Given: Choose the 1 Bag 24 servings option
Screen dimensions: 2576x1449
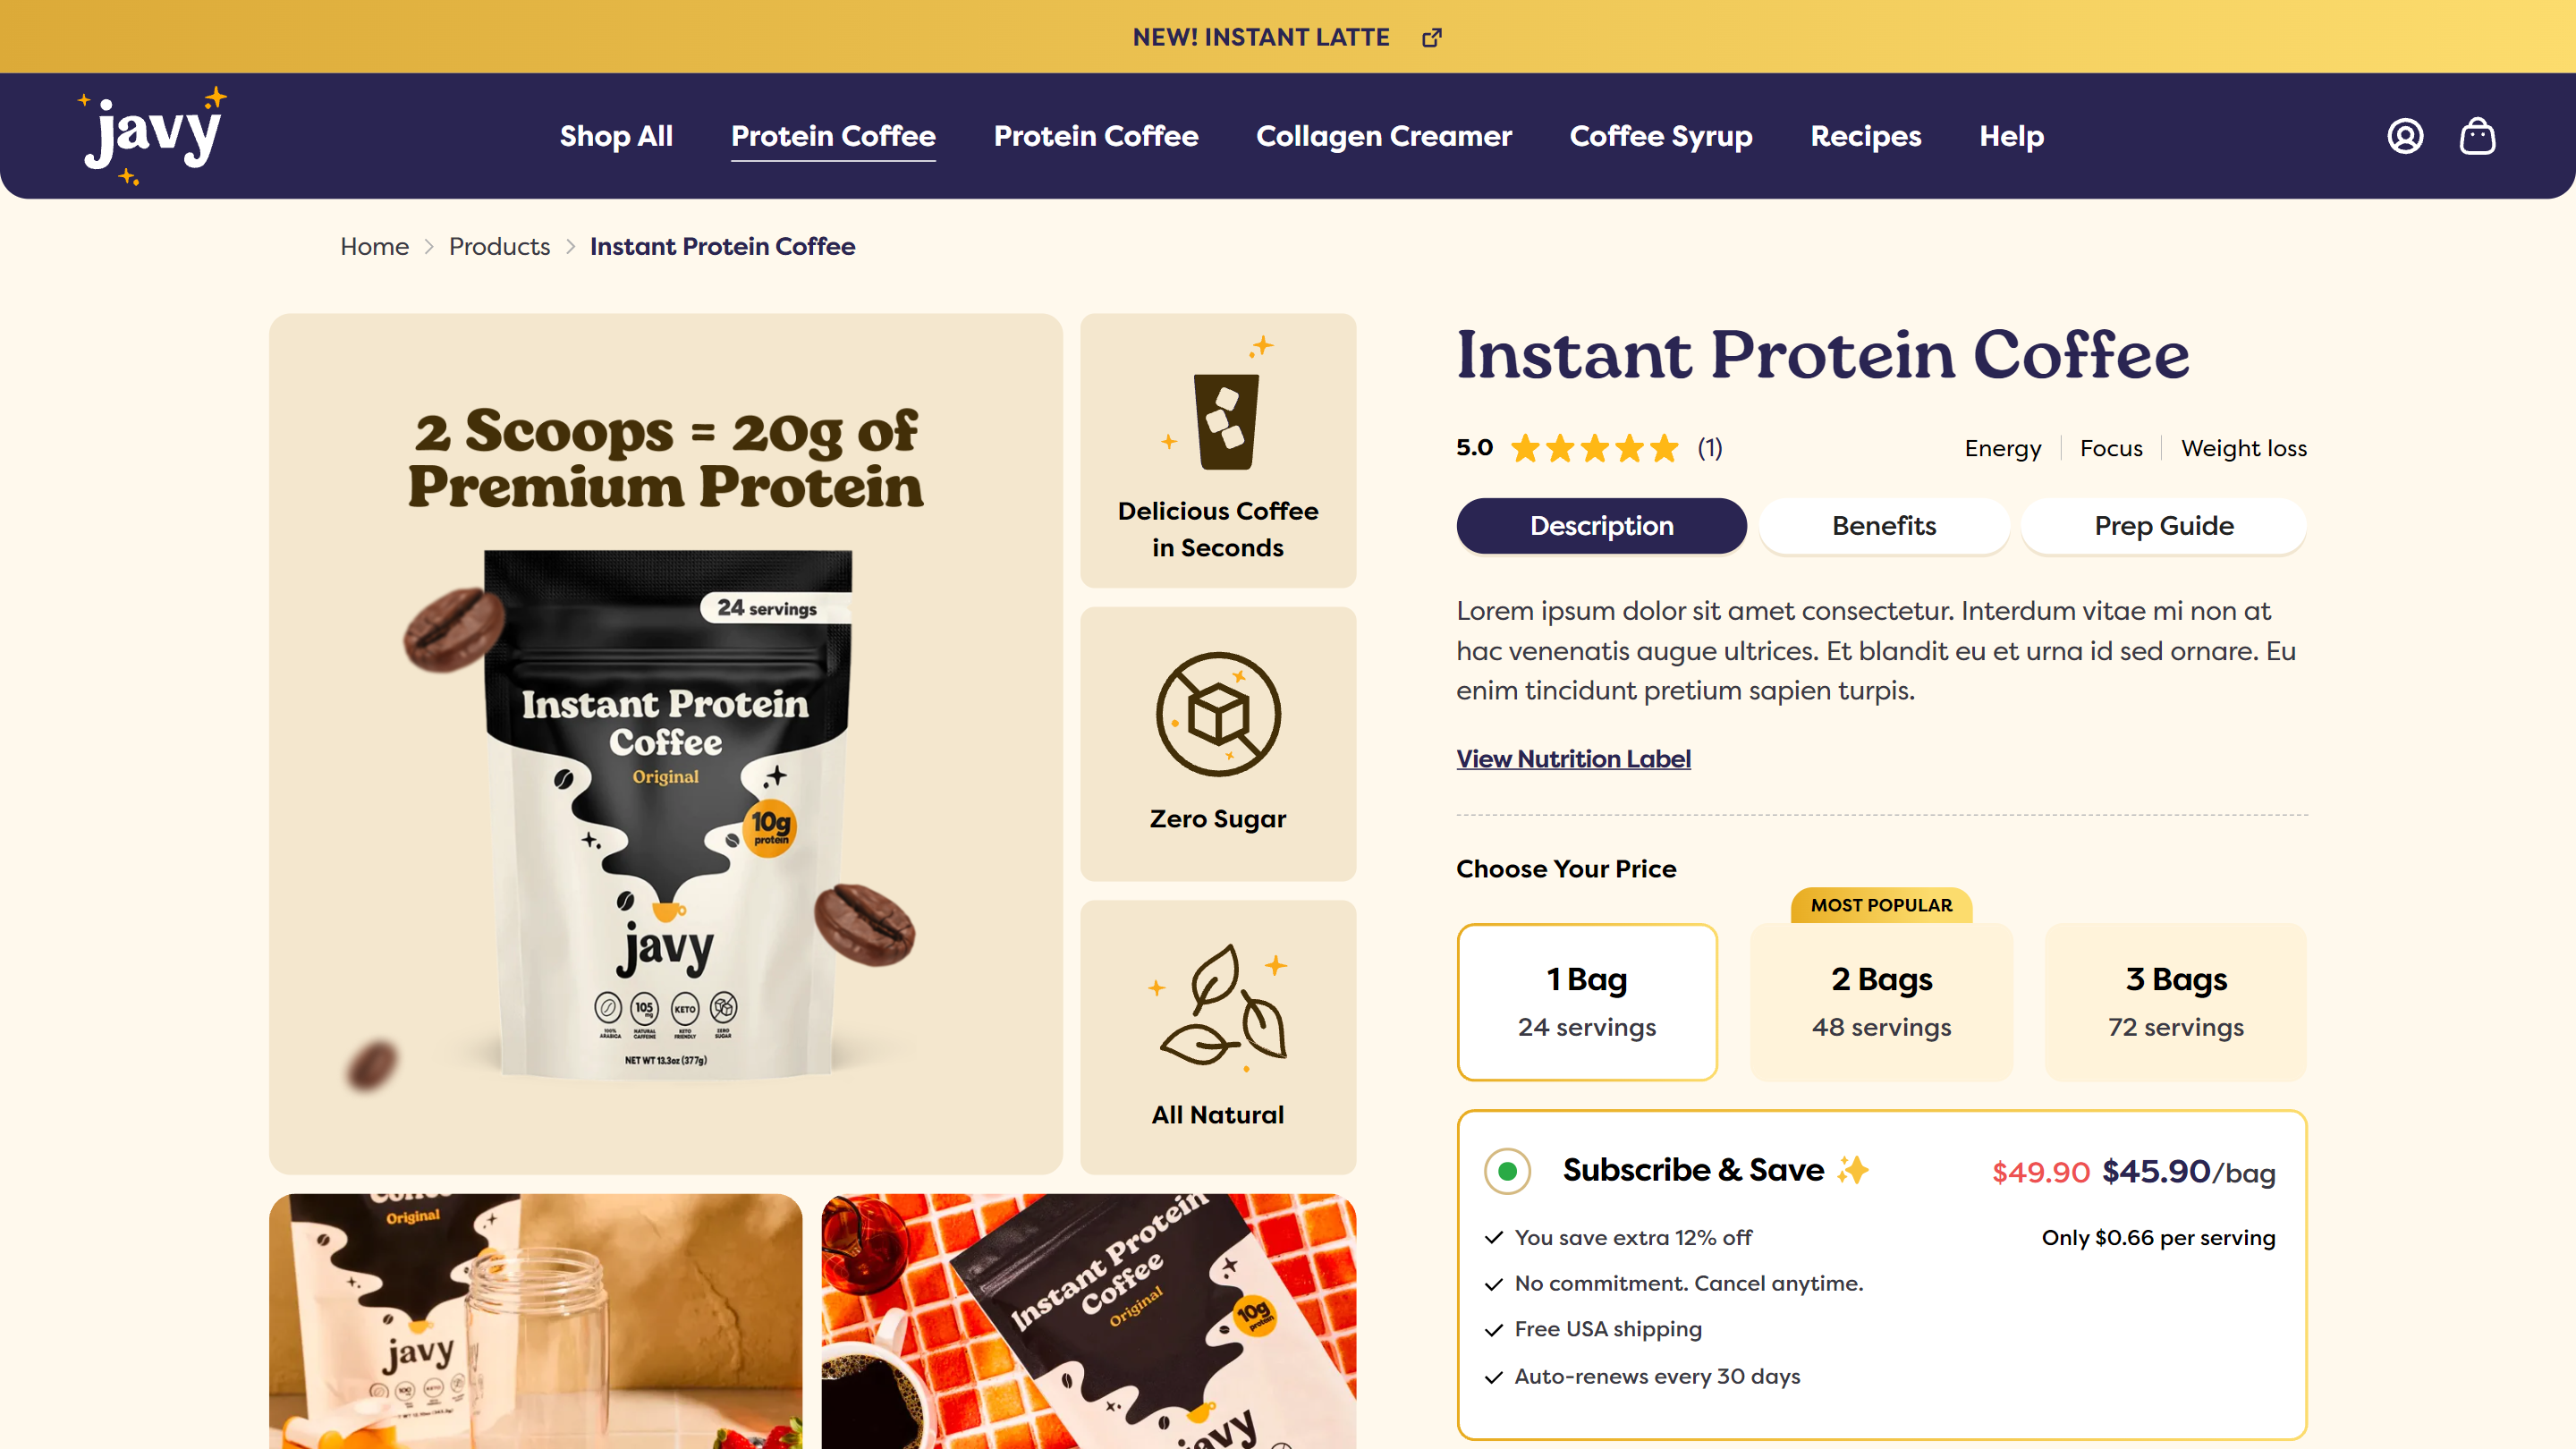Looking at the screenshot, I should pyautogui.click(x=1587, y=1001).
